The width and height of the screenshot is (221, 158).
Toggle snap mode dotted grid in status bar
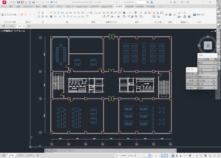[139, 156]
